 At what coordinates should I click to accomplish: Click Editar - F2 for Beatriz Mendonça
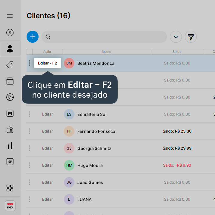(x=47, y=63)
